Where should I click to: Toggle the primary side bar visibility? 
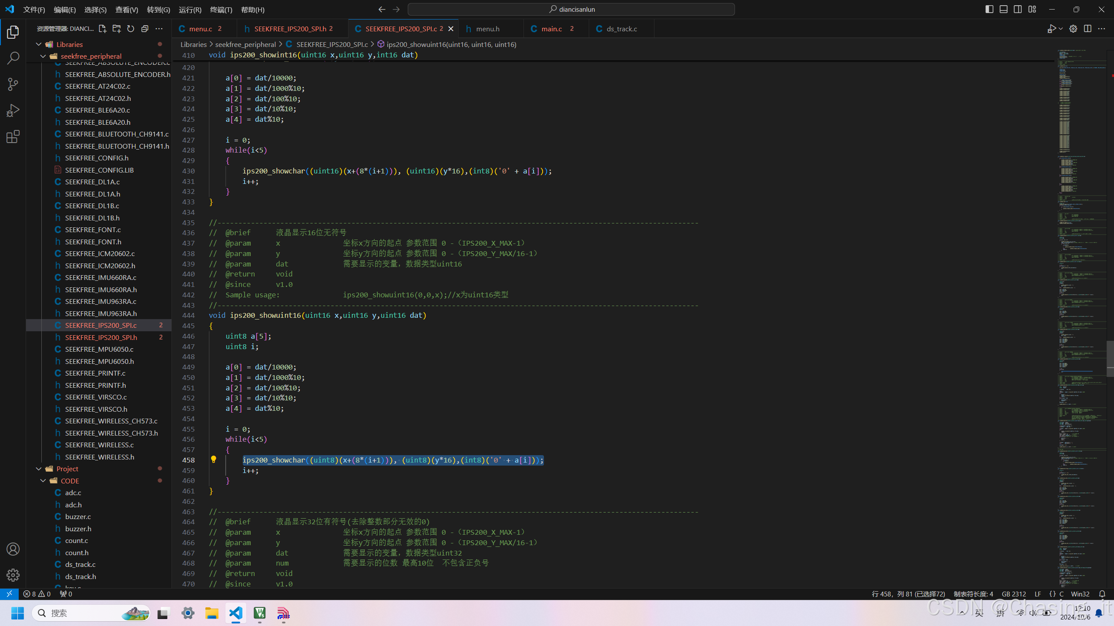coord(989,9)
